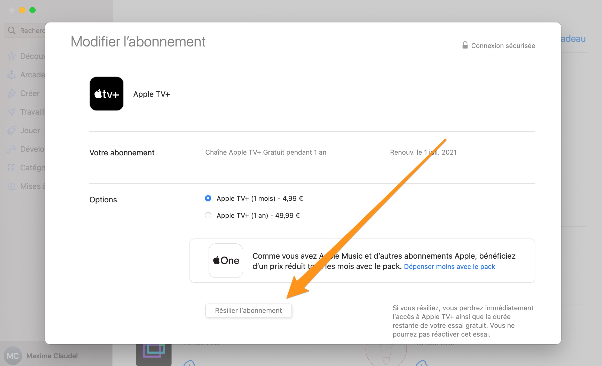This screenshot has height=366, width=602.
Task: Click the Arcade sidebar label
Action: 33,75
